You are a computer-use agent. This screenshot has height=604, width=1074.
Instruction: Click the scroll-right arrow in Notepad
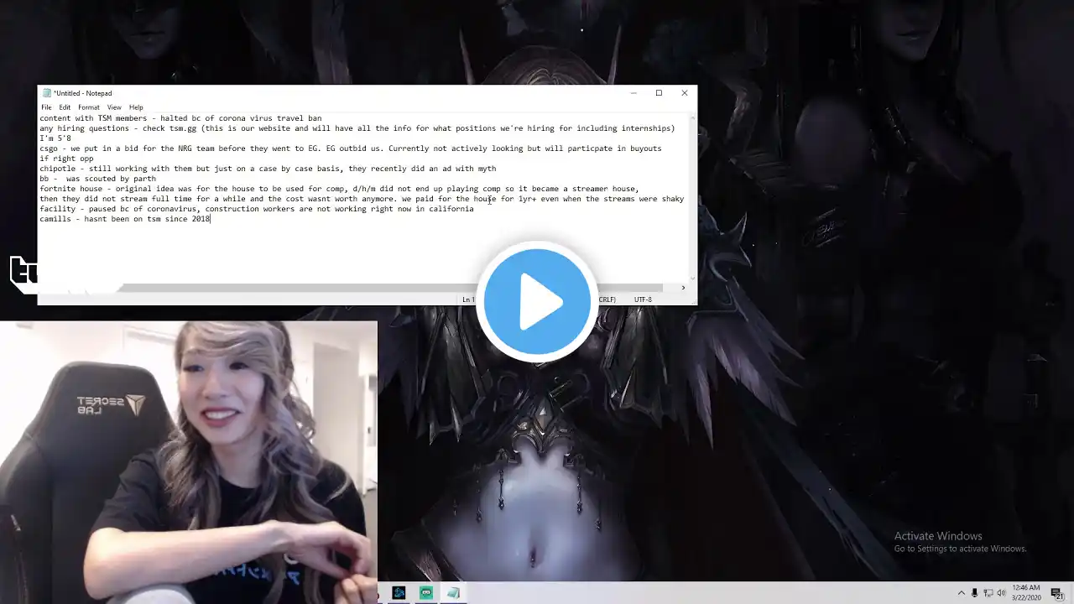pyautogui.click(x=683, y=288)
